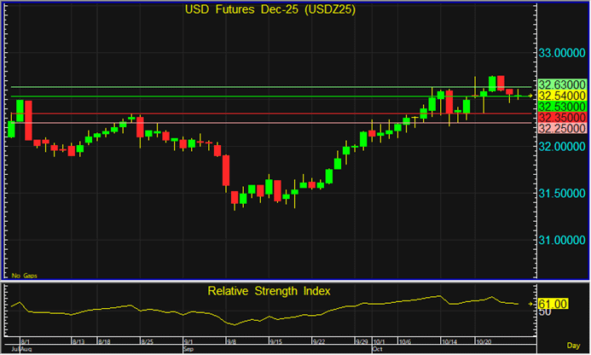Click the Relative Strength Index title
591x355 pixels.
269,291
